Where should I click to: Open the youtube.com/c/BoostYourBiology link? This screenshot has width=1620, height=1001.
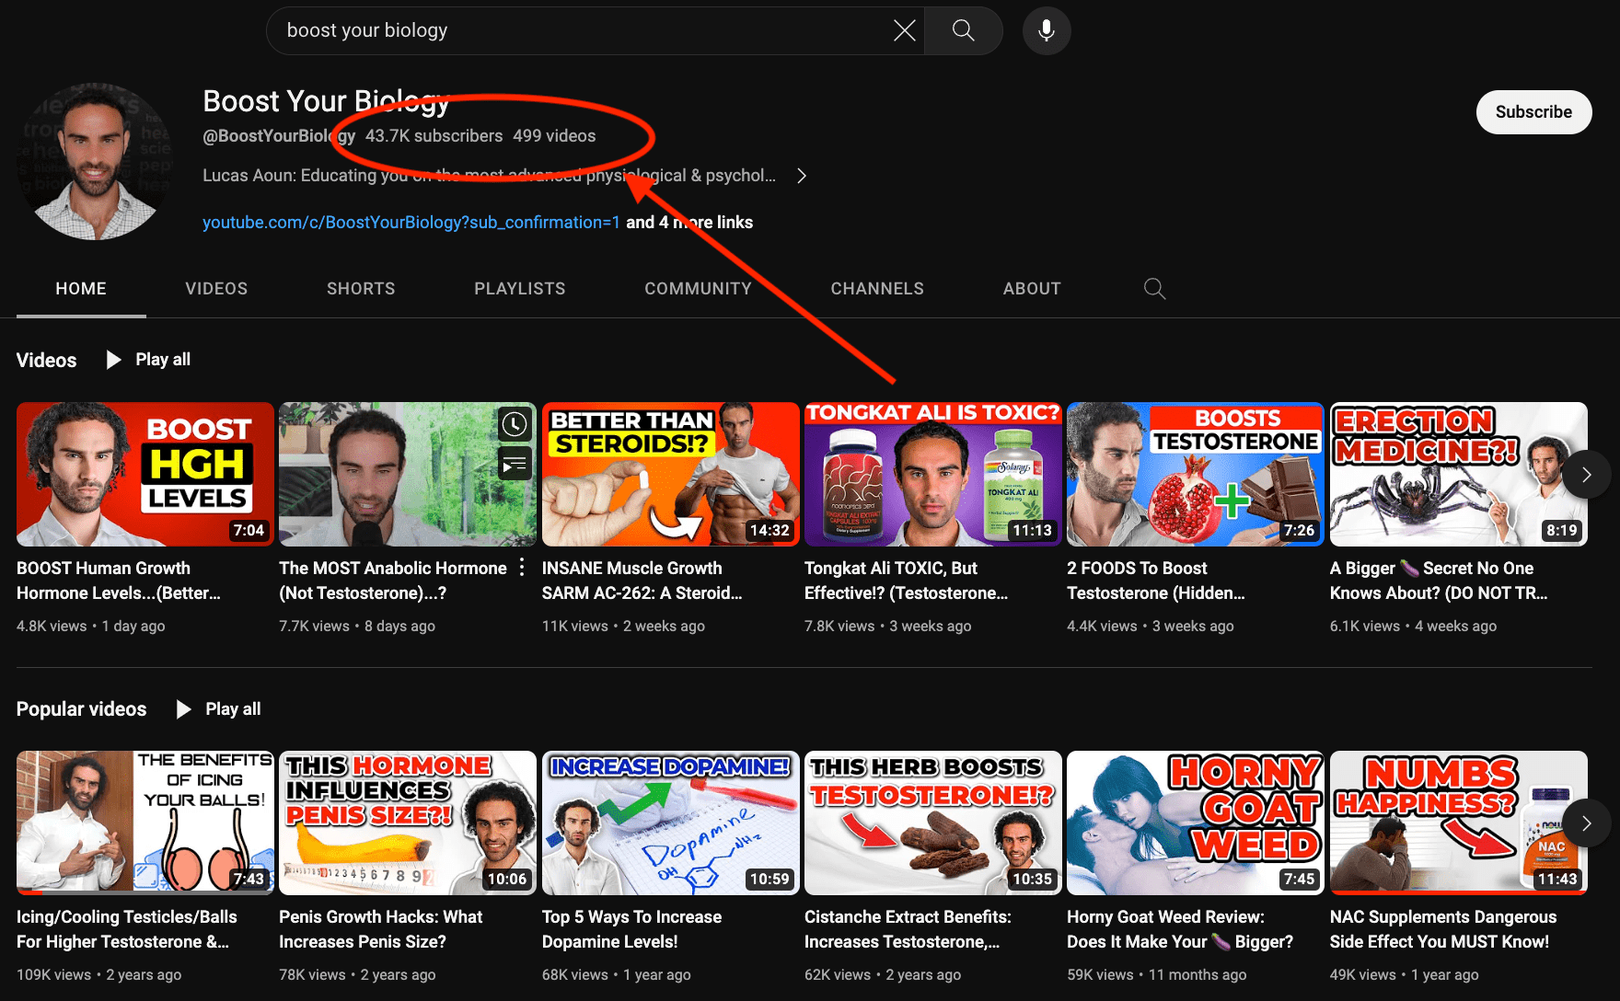pos(411,223)
